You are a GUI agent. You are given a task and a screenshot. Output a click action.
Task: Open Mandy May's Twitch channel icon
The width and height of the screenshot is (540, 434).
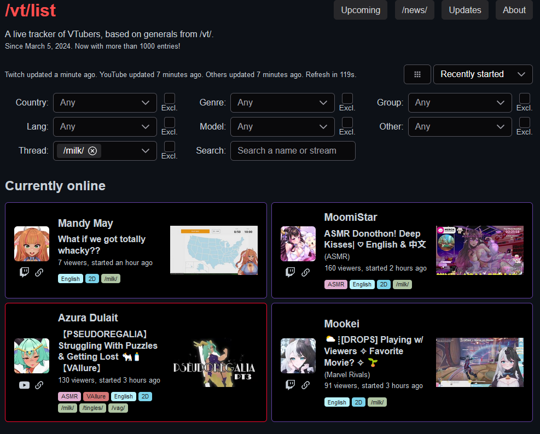(x=25, y=272)
